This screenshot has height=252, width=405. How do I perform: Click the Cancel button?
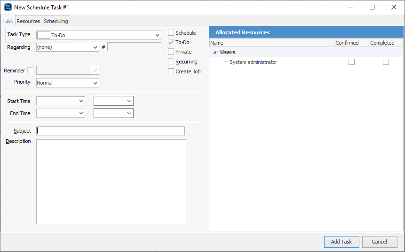379,242
